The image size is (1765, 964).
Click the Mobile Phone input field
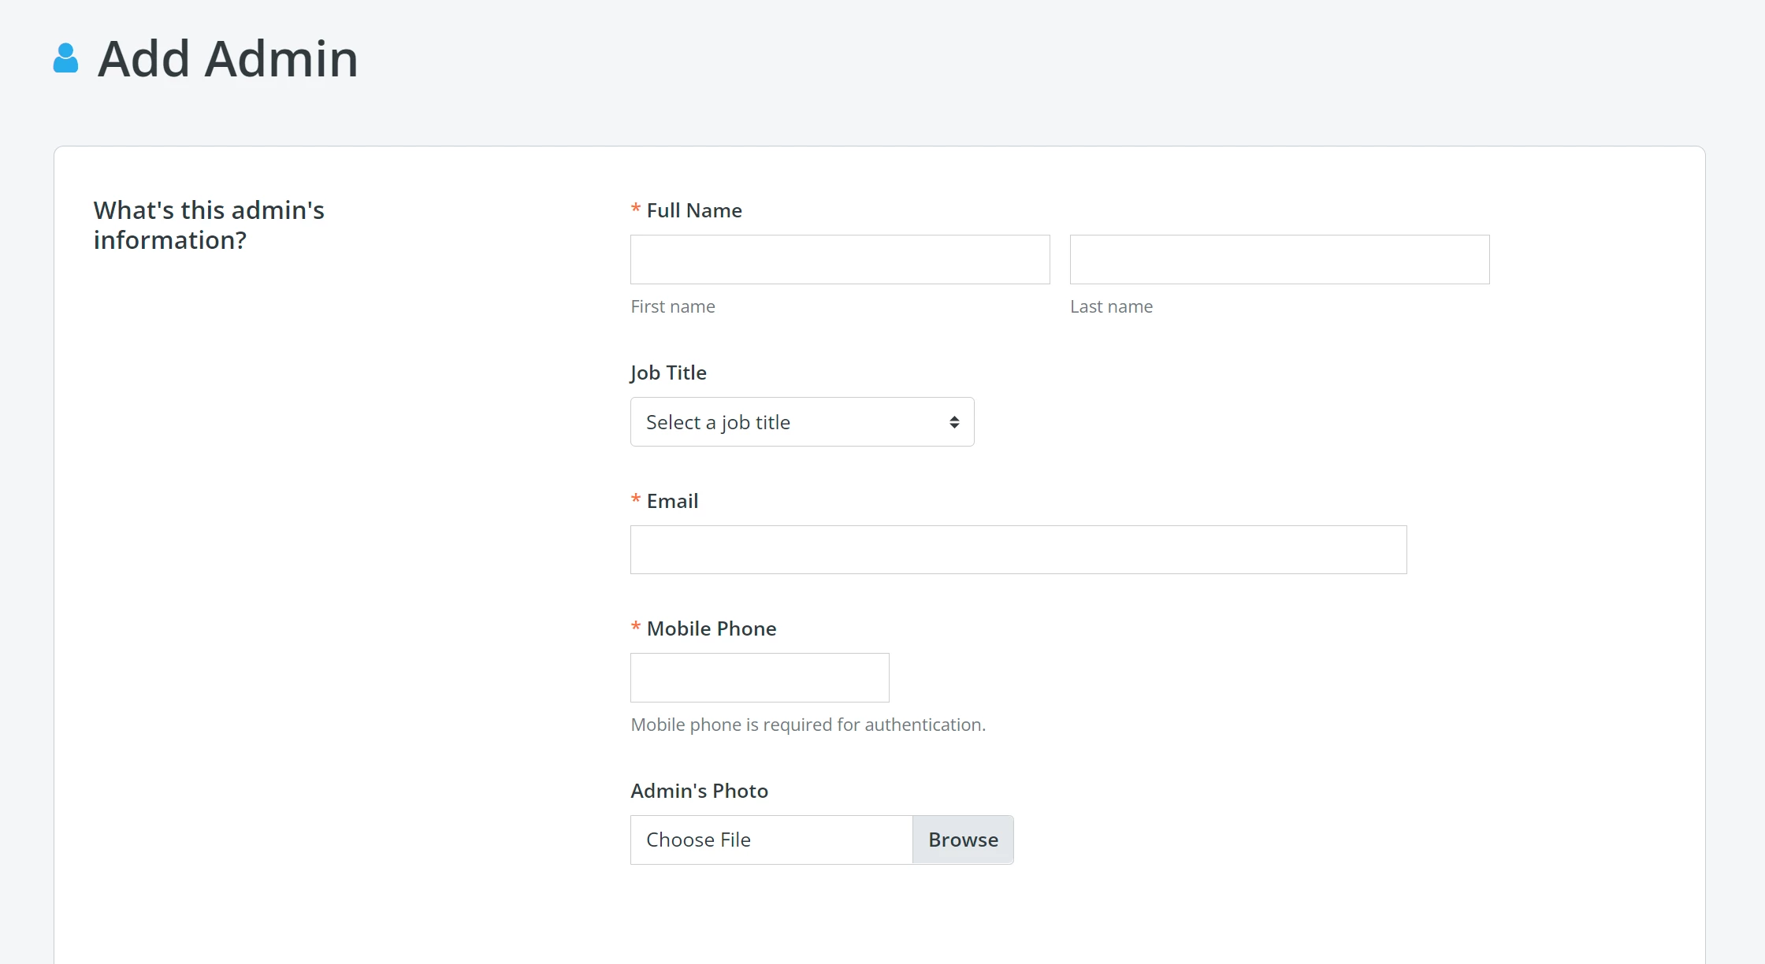point(759,677)
